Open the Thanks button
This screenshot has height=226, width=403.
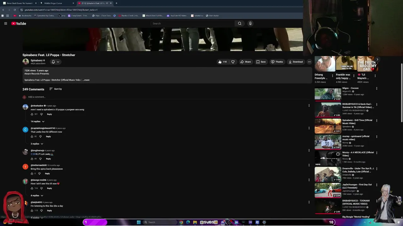click(x=277, y=62)
